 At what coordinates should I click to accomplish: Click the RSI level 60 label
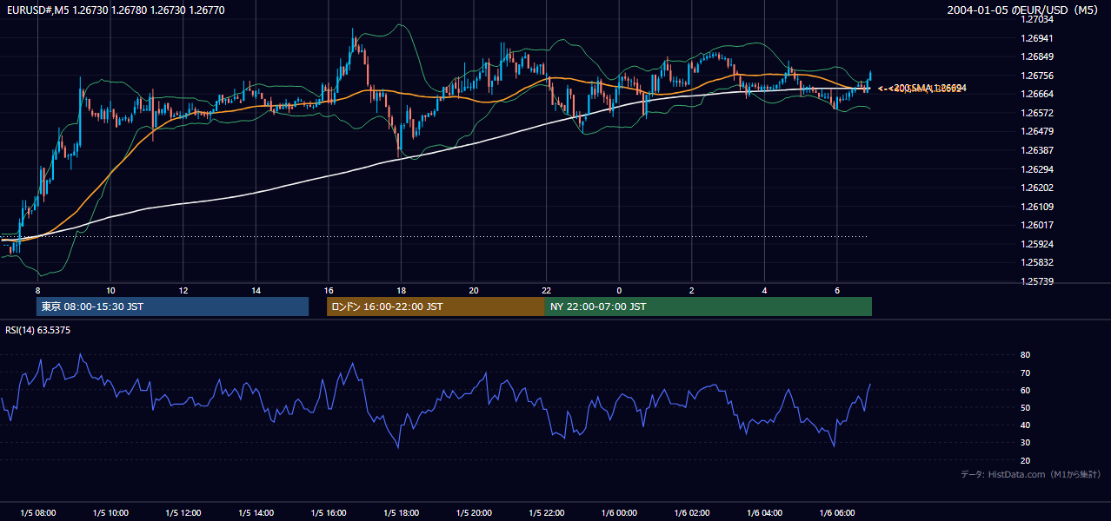pyautogui.click(x=1025, y=390)
